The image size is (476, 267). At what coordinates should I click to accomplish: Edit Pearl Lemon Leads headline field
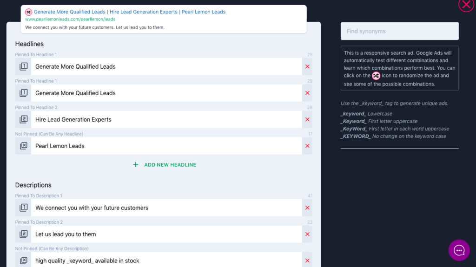point(166,146)
